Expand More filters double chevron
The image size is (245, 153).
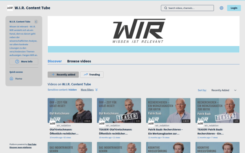click(x=96, y=90)
